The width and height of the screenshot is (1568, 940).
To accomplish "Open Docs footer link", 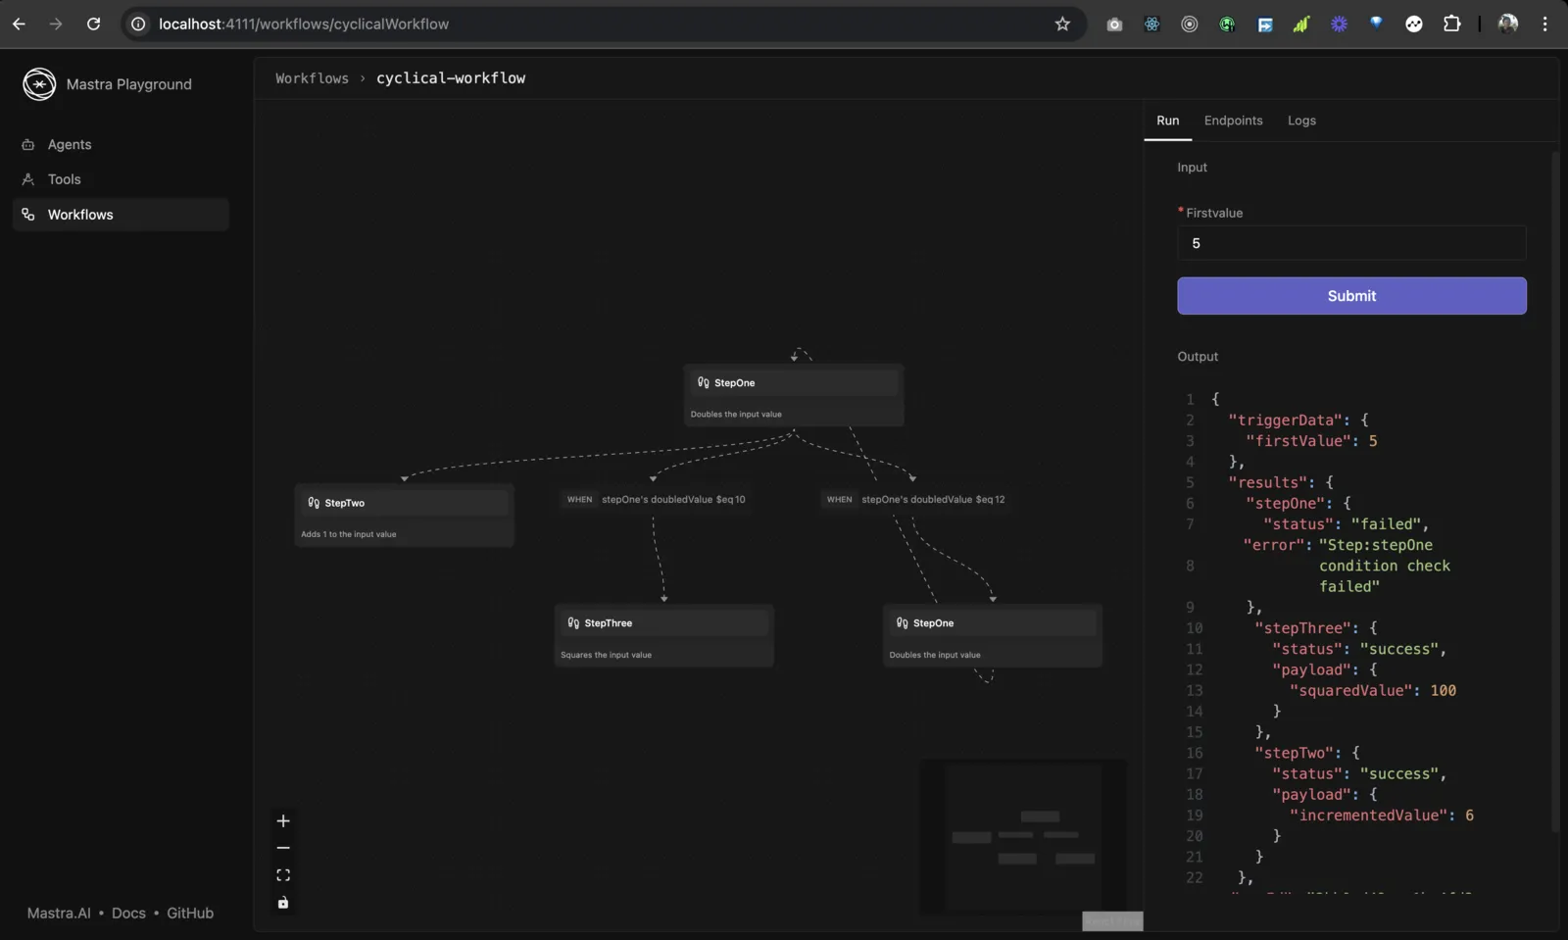I will coord(128,914).
